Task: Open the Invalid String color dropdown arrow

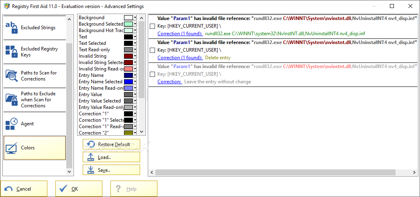Action: point(135,56)
